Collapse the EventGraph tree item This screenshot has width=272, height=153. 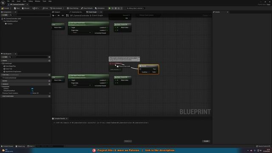(x=1, y=63)
